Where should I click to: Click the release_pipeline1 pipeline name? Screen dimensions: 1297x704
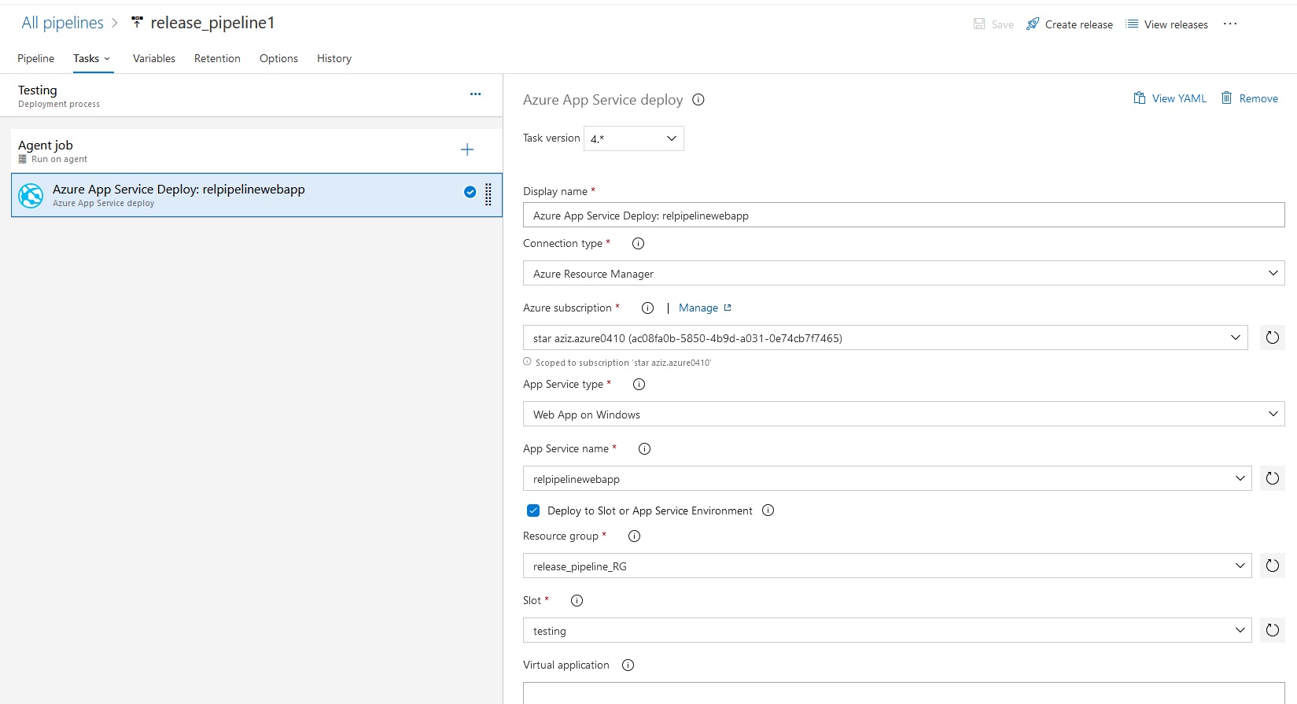click(x=212, y=23)
